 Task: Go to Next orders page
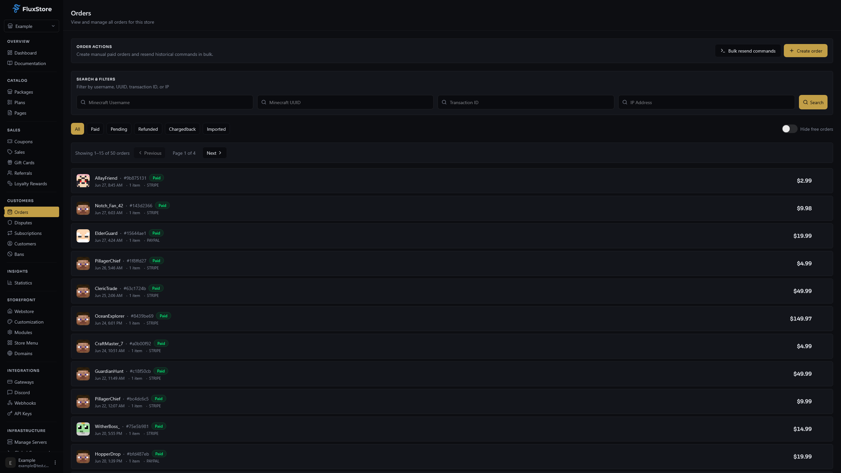[214, 153]
